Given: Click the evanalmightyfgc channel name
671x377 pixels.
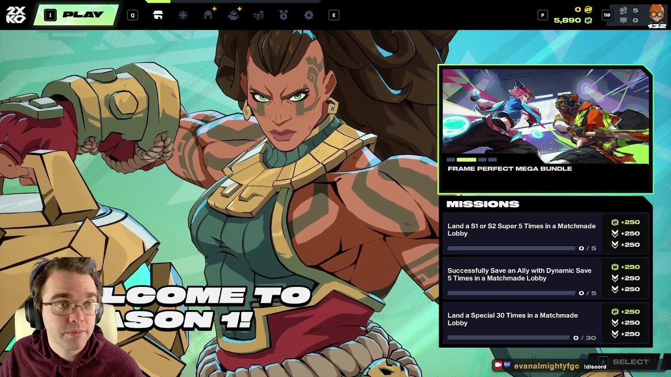Looking at the screenshot, I should coord(546,366).
